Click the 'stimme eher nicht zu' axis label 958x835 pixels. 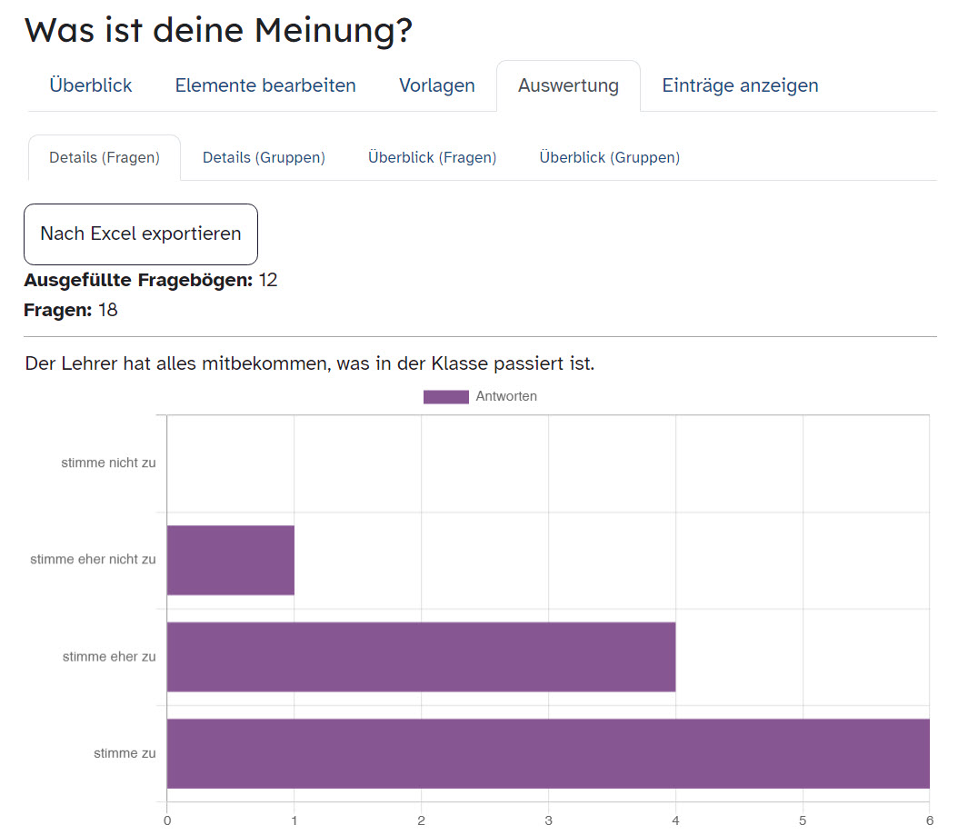(93, 559)
